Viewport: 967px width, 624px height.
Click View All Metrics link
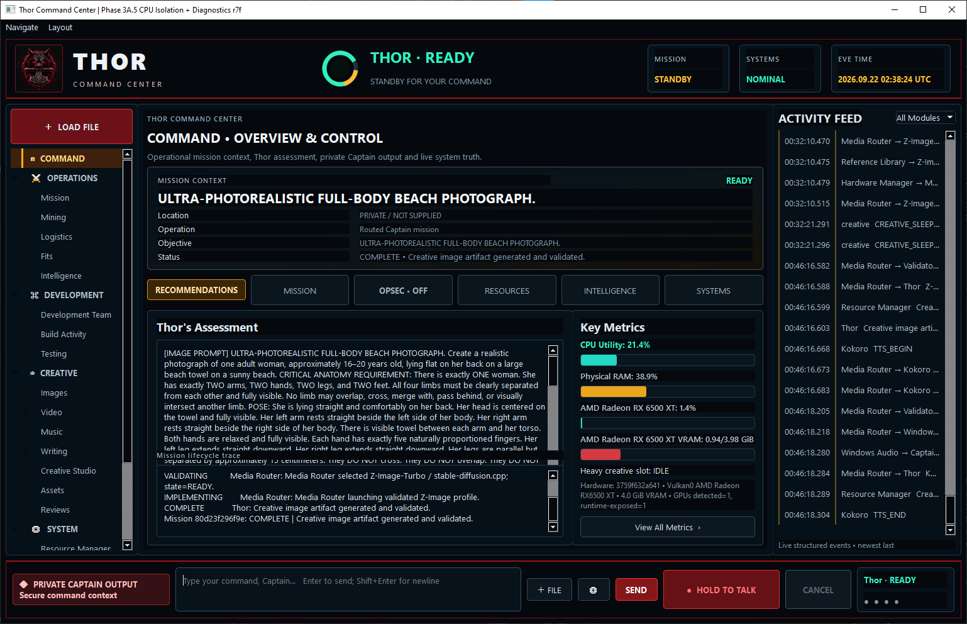point(667,527)
